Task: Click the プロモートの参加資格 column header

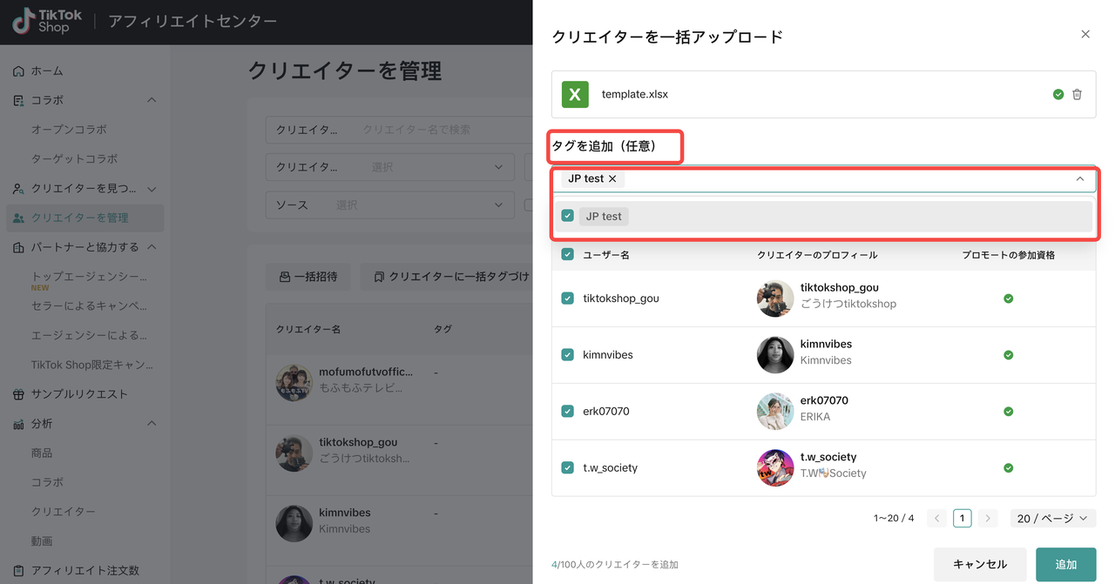Action: point(1008,255)
